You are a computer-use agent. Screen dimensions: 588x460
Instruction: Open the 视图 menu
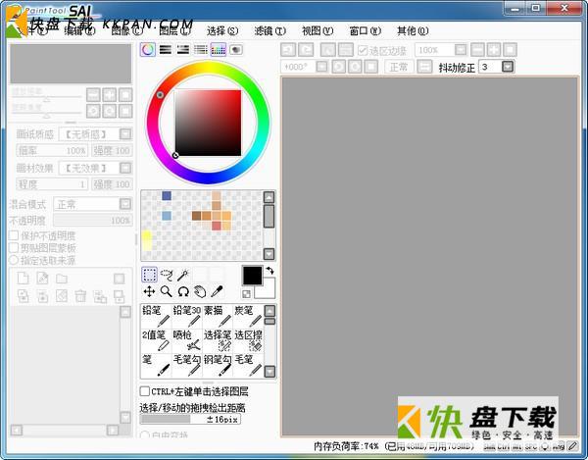coord(318,30)
